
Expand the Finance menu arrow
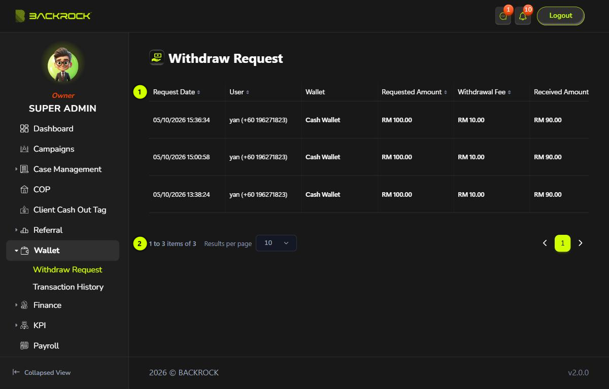pos(16,305)
